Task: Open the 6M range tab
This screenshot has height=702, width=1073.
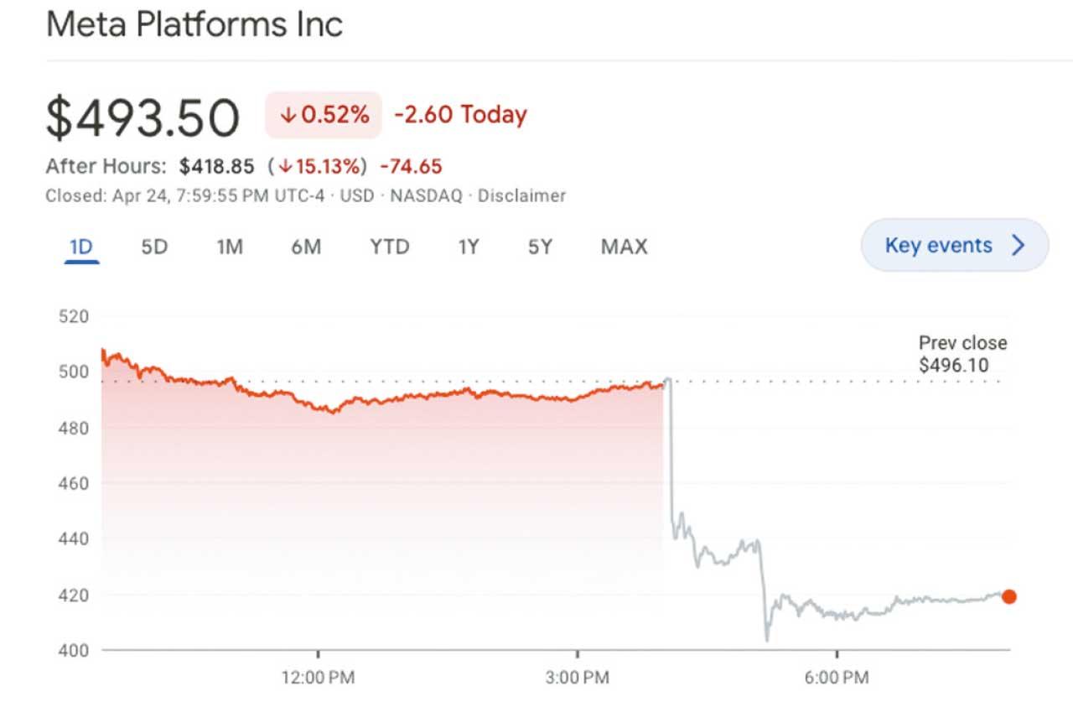Action: 306,247
